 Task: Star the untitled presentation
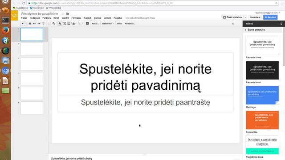[x=63, y=14]
